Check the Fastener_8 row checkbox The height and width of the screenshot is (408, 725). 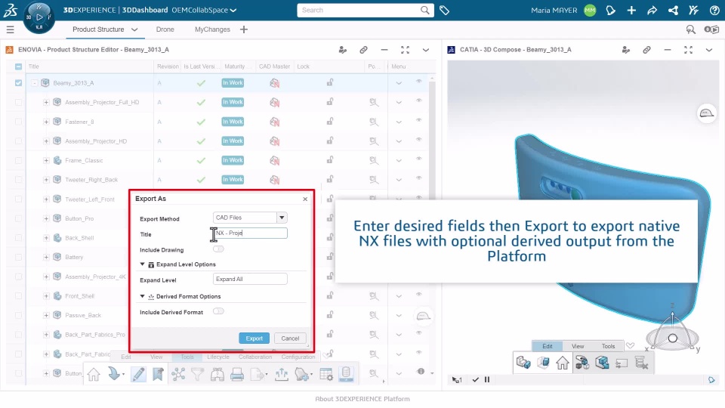click(18, 122)
